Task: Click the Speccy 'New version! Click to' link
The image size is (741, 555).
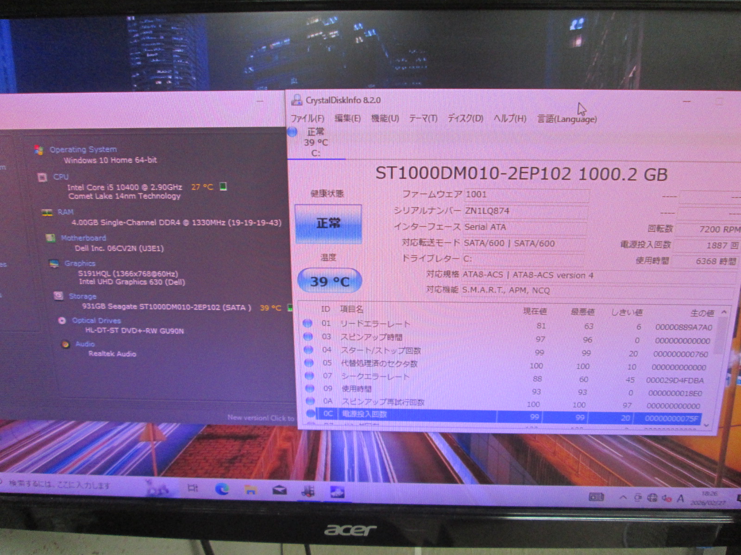Action: pyautogui.click(x=260, y=418)
